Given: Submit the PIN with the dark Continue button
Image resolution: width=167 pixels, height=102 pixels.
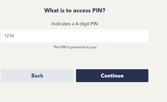Looking at the screenshot, I should 112,76.
